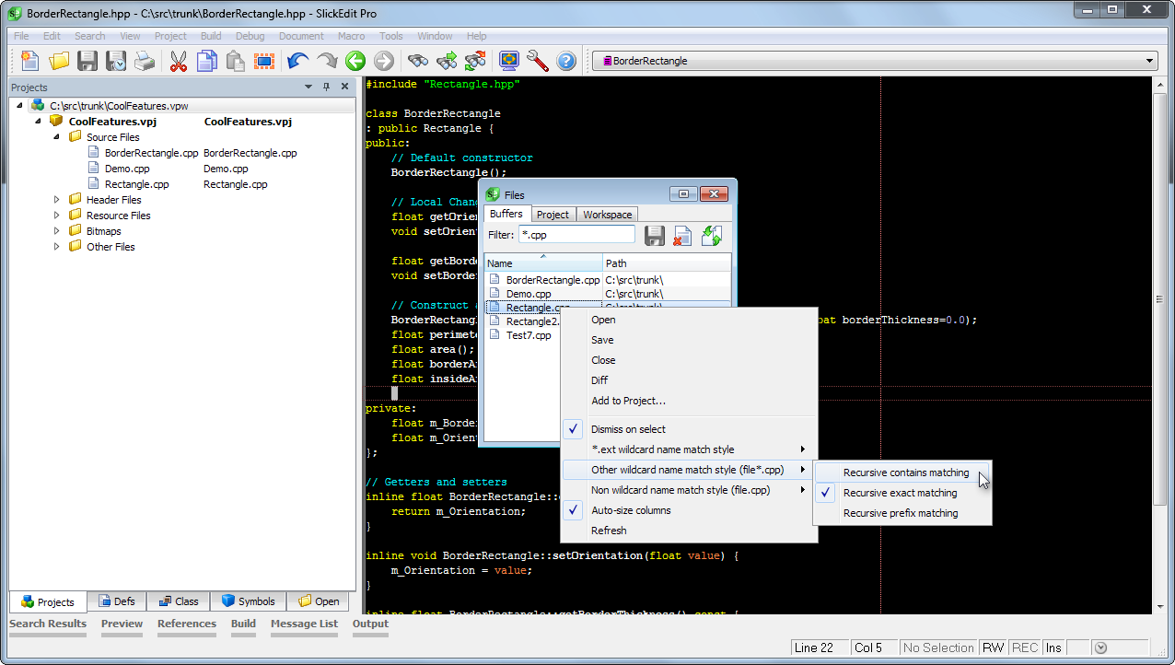Image resolution: width=1175 pixels, height=665 pixels.
Task: Click the Open File folder icon
Action: click(x=59, y=61)
